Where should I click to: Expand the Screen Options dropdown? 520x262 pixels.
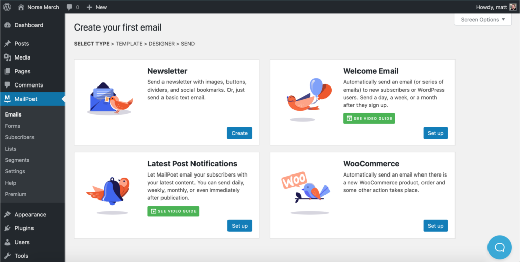click(x=483, y=20)
